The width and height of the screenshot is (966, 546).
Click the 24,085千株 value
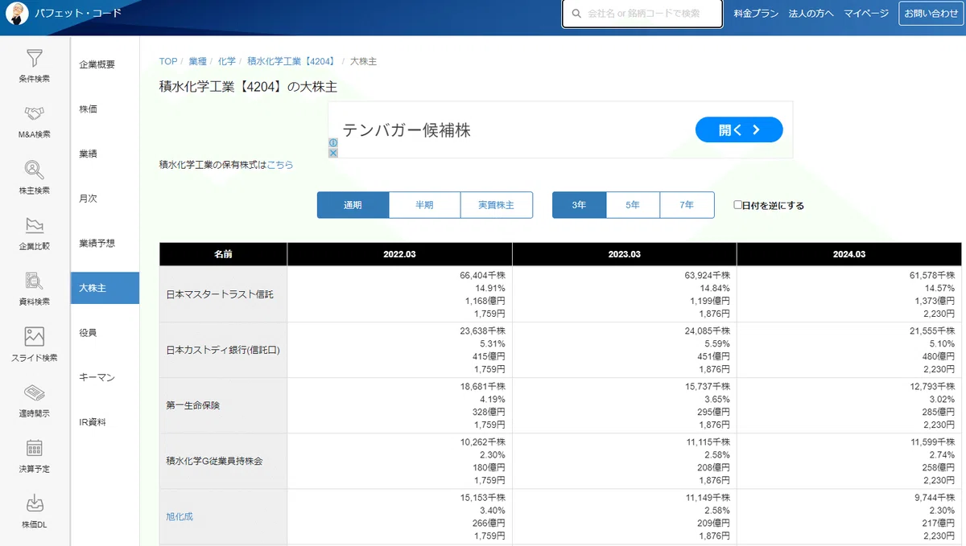[708, 330]
